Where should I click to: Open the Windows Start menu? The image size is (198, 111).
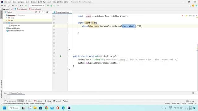(x=4, y=108)
